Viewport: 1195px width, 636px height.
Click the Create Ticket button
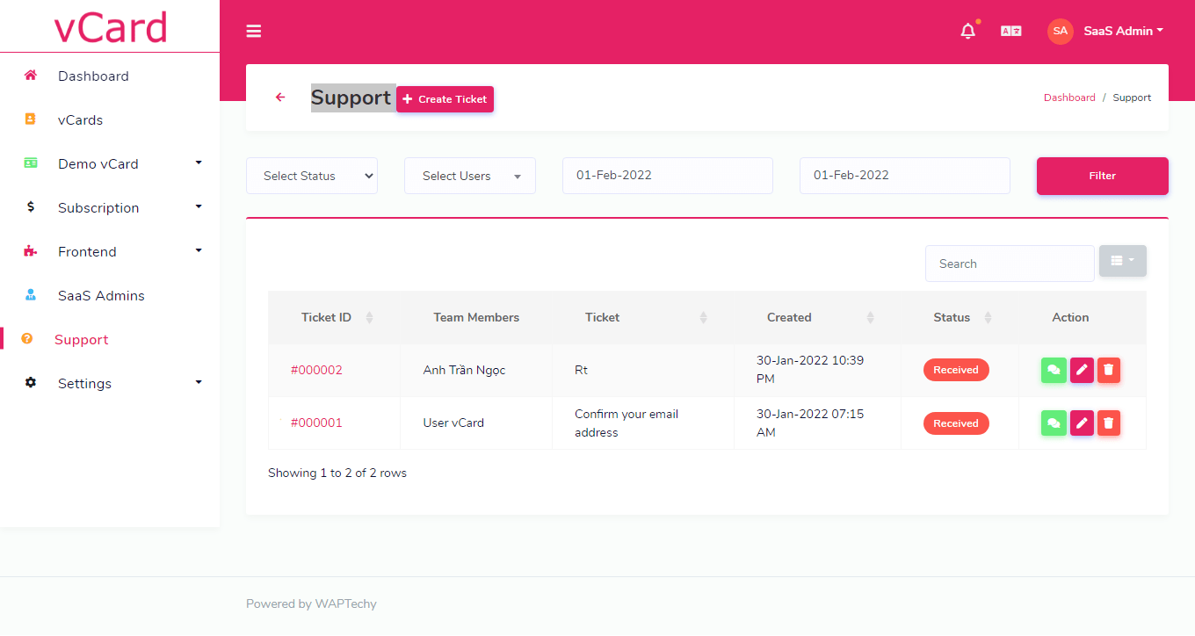click(445, 99)
